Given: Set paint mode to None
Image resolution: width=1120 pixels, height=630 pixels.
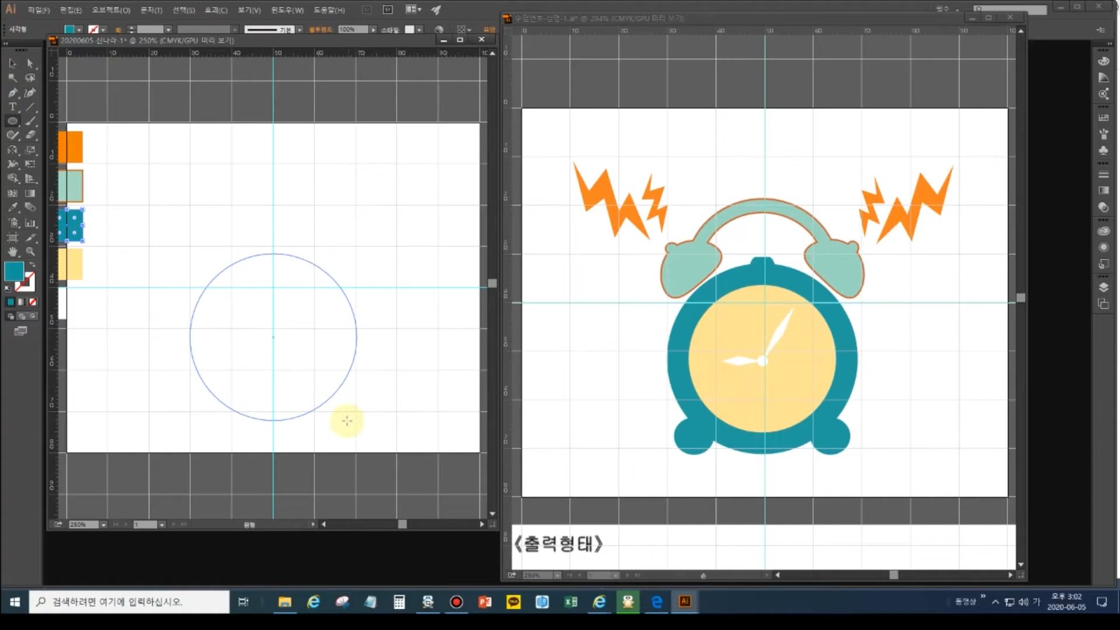Looking at the screenshot, I should tap(33, 302).
